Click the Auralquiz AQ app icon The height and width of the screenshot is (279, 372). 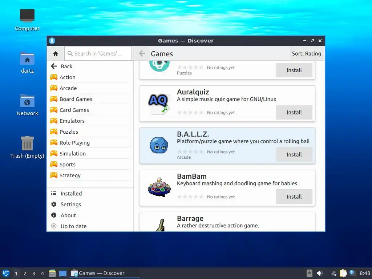[159, 104]
